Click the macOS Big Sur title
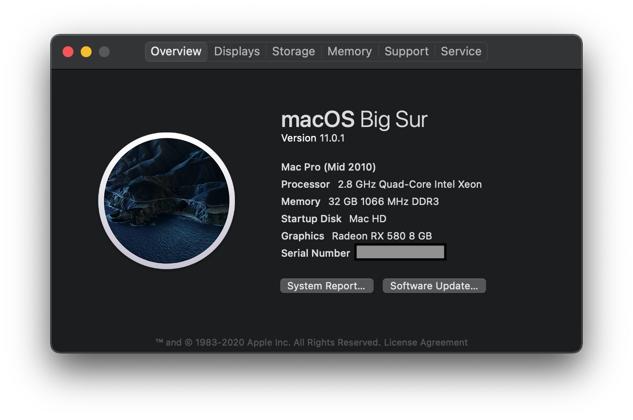 [x=354, y=119]
